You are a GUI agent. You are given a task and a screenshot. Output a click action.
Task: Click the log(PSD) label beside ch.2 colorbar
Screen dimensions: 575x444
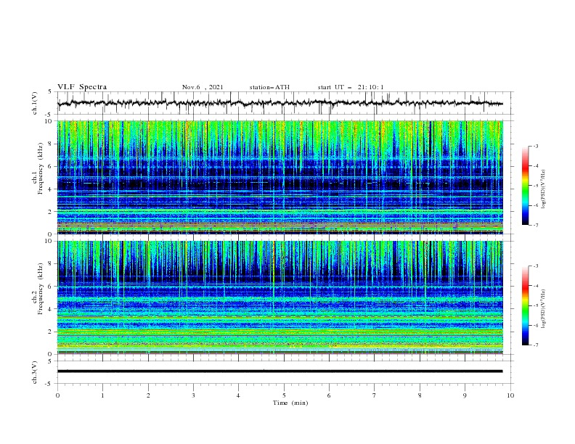coord(544,308)
